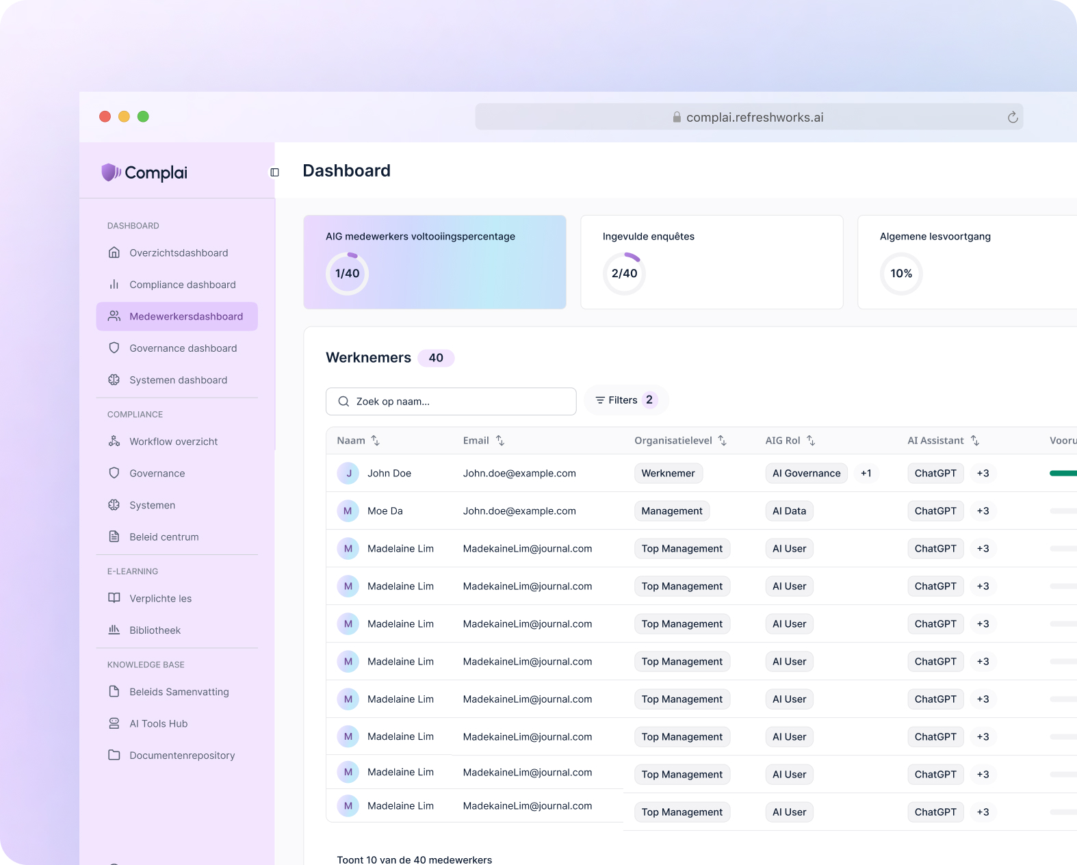Screen dimensions: 1077x865
Task: Open the Governance dashboard menu item
Action: [x=183, y=348]
